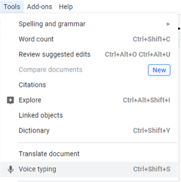
Task: Start Voice typing from its menu label
Action: click(x=37, y=169)
